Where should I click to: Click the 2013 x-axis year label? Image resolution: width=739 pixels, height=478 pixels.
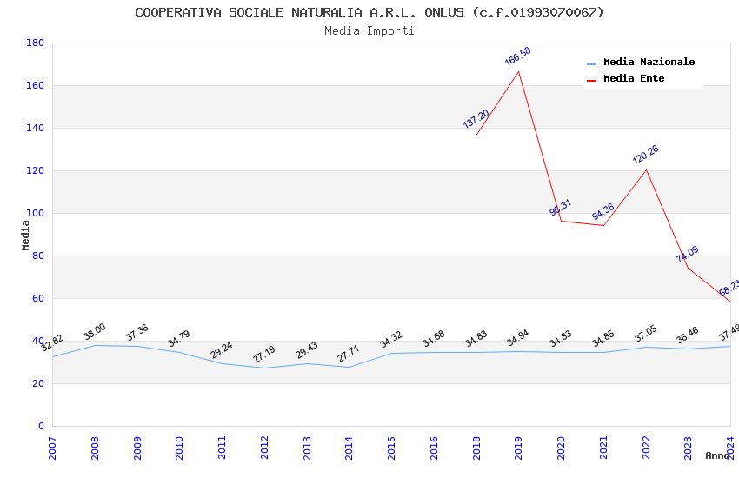(307, 448)
